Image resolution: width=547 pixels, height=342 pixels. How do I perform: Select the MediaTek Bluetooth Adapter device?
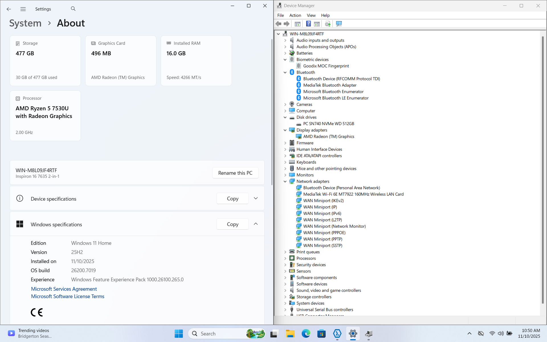(330, 85)
